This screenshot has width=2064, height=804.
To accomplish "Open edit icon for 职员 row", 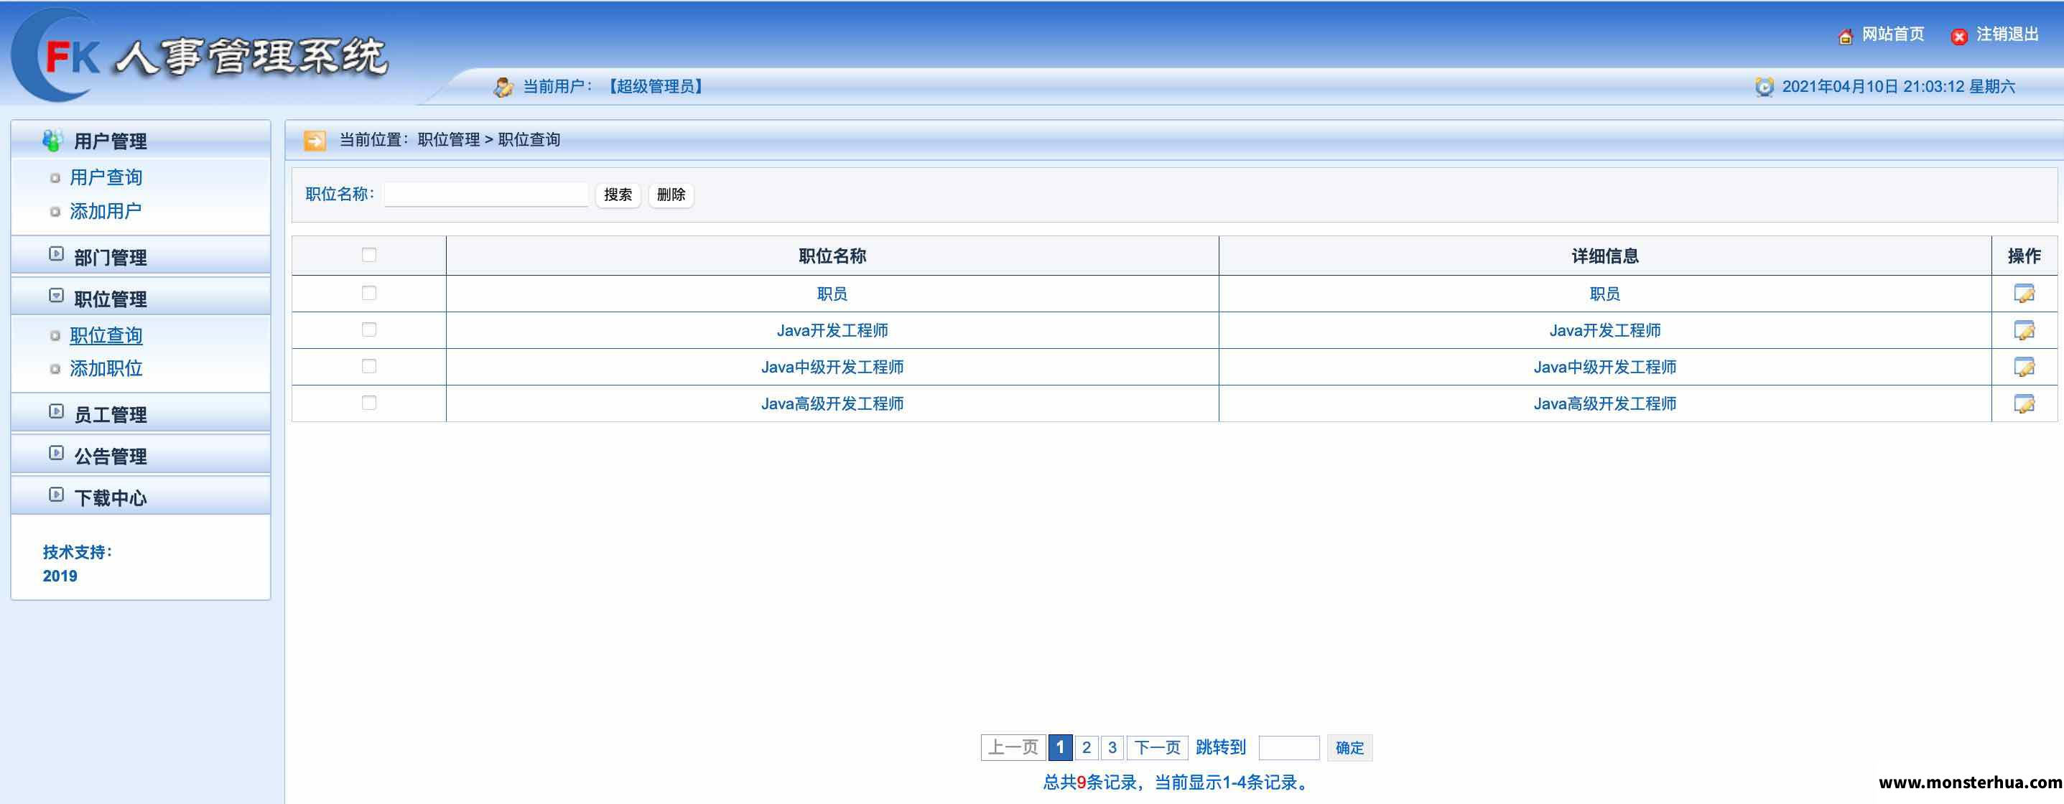I will point(2024,294).
